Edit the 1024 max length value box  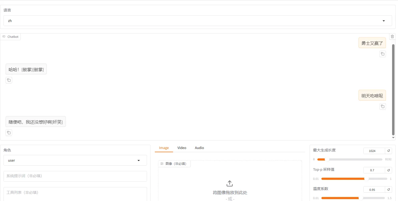click(374, 151)
